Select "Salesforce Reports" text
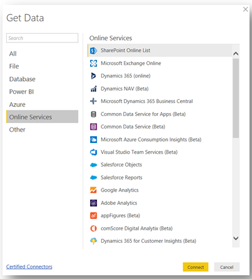 (121, 178)
